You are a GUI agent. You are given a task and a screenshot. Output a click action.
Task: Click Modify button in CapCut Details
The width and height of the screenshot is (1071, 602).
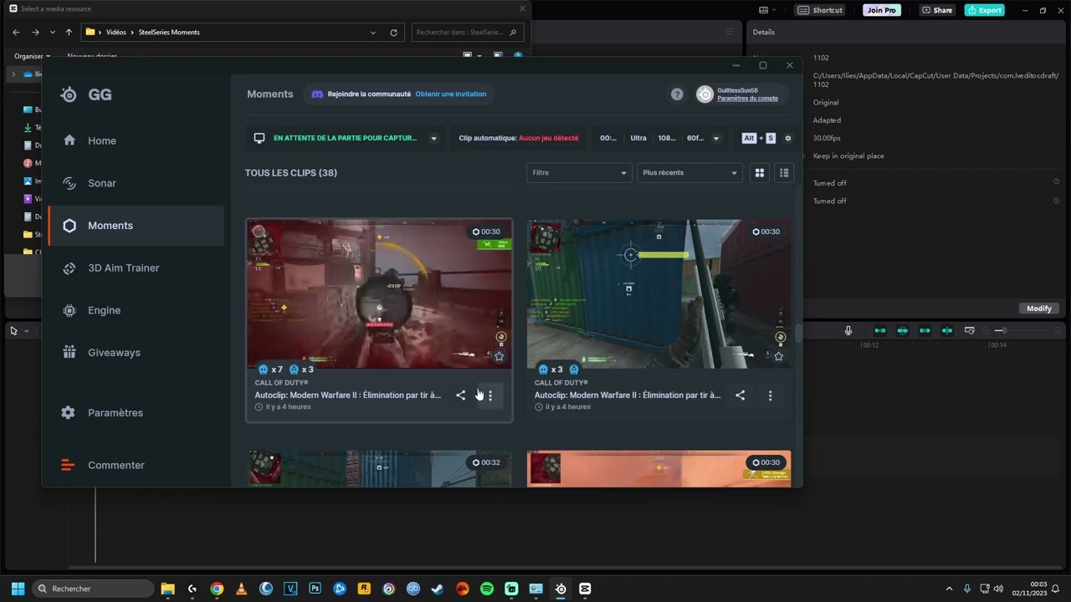pos(1039,309)
